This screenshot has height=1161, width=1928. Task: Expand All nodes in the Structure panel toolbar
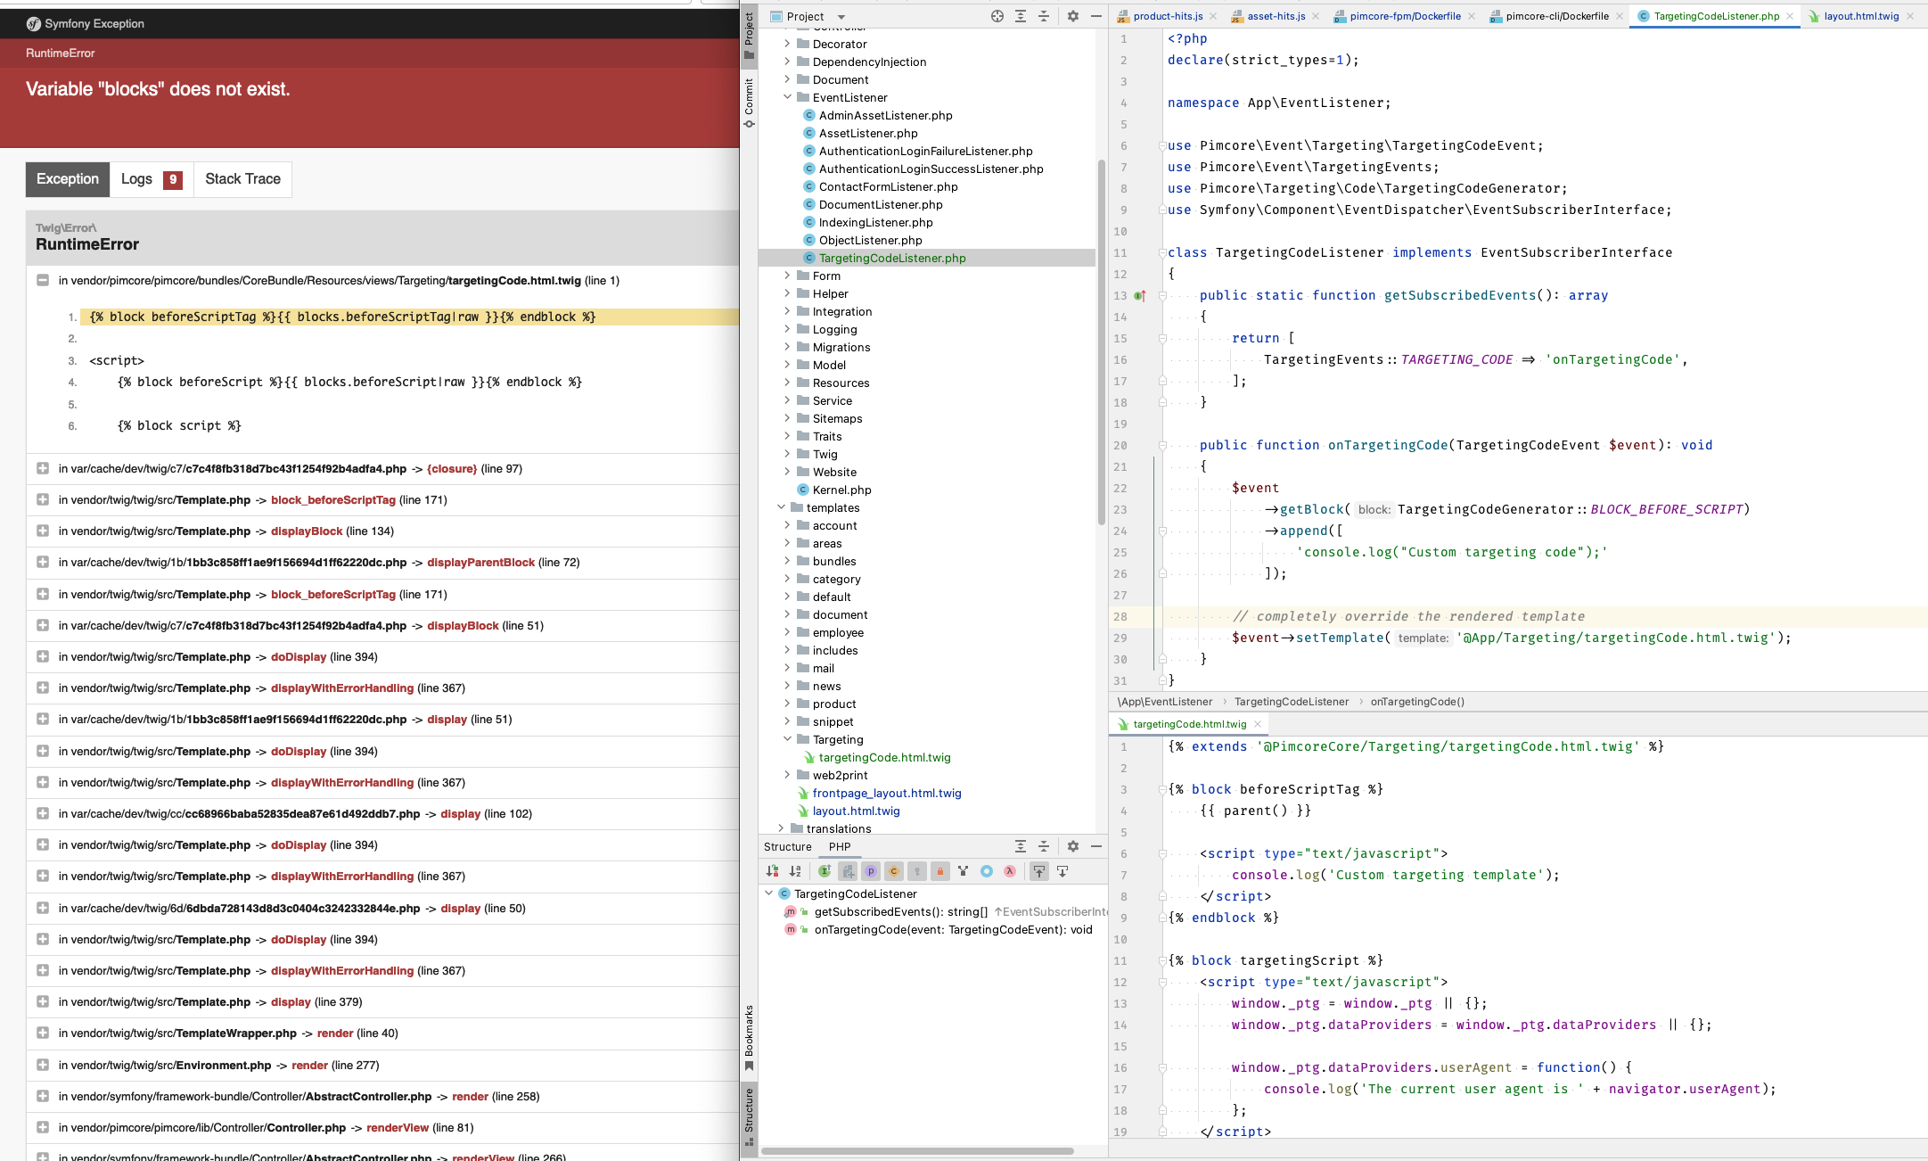1021,845
